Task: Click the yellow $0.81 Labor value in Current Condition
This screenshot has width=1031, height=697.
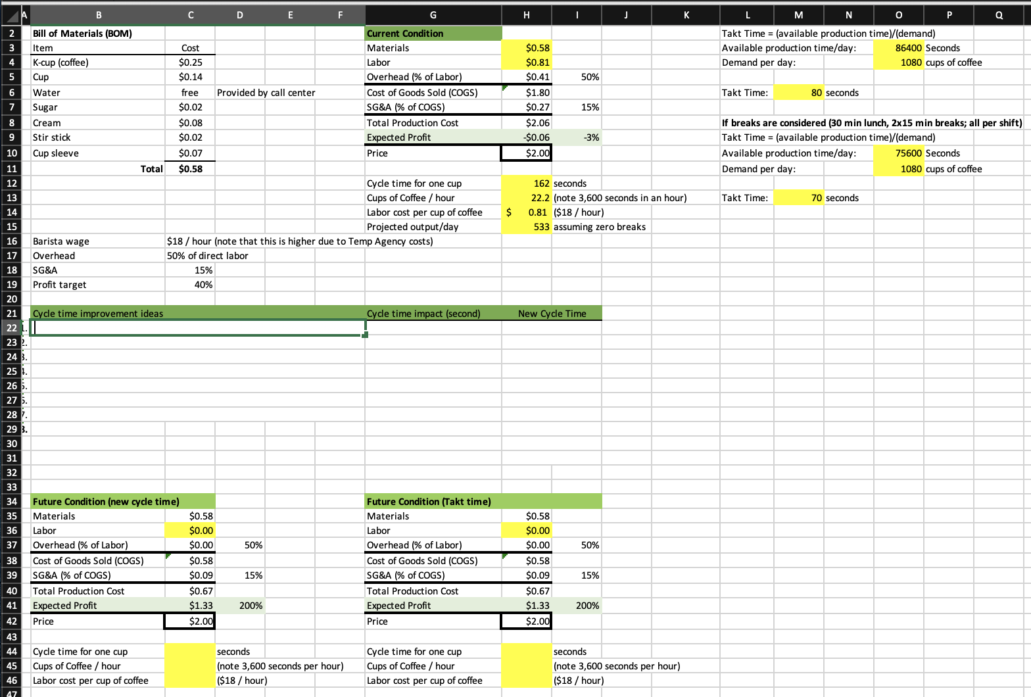Action: tap(526, 62)
